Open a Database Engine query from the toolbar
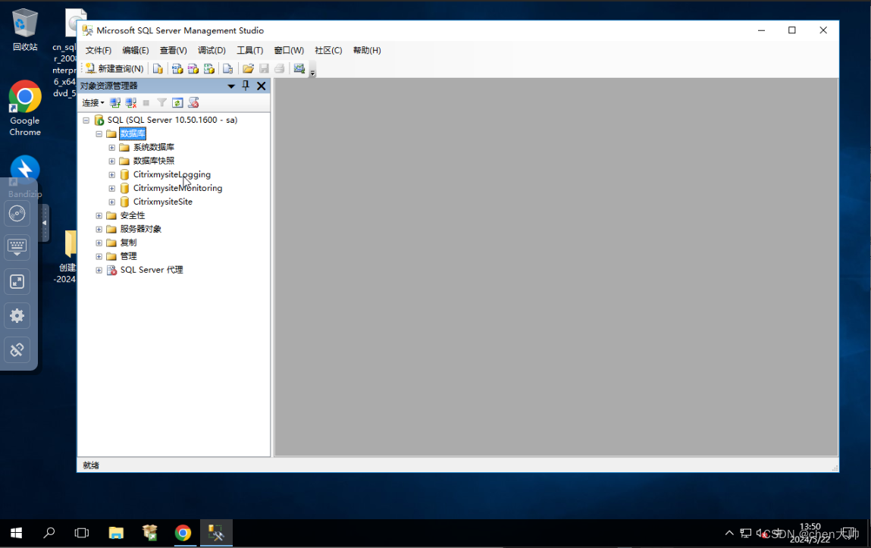871x548 pixels. click(158, 68)
